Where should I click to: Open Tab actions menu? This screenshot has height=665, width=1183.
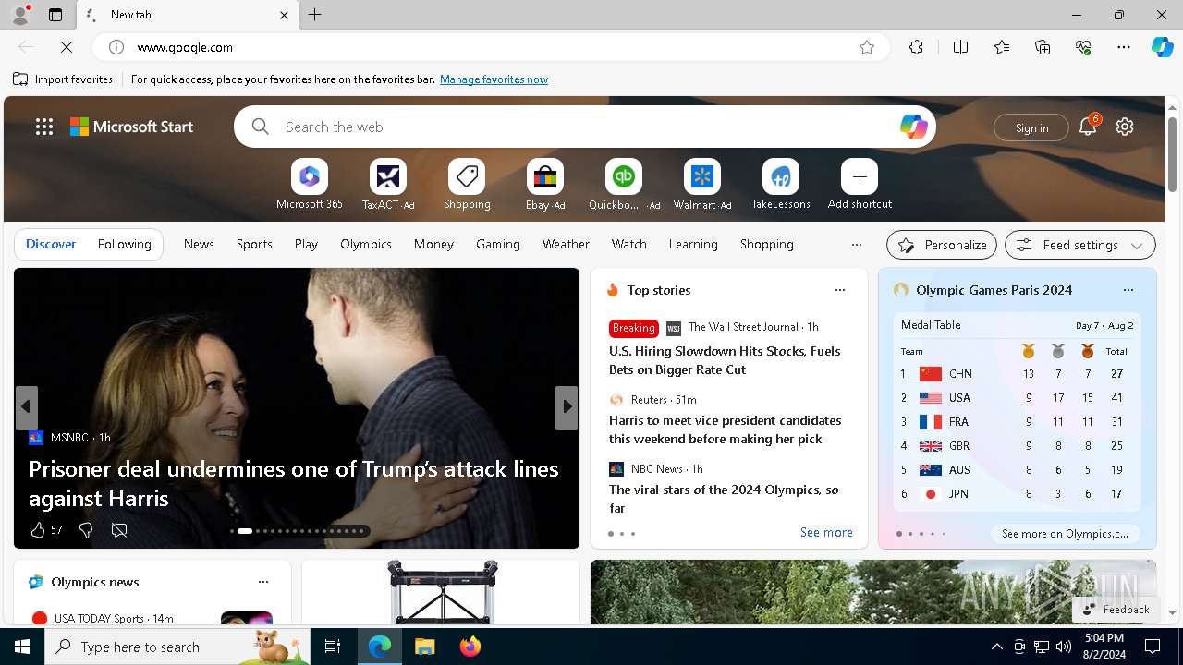[x=55, y=15]
